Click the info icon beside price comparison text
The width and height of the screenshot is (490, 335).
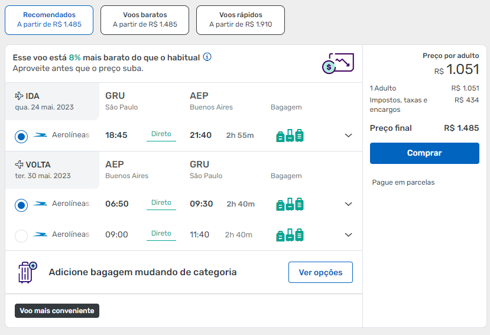[207, 57]
